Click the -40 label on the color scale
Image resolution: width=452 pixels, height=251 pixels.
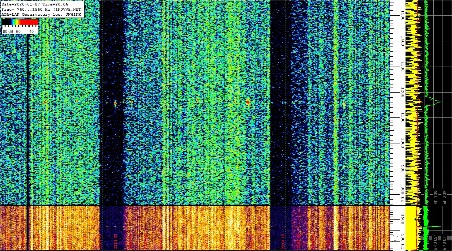[30, 31]
